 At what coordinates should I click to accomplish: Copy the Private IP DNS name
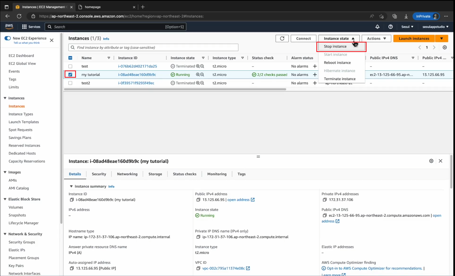click(x=198, y=237)
